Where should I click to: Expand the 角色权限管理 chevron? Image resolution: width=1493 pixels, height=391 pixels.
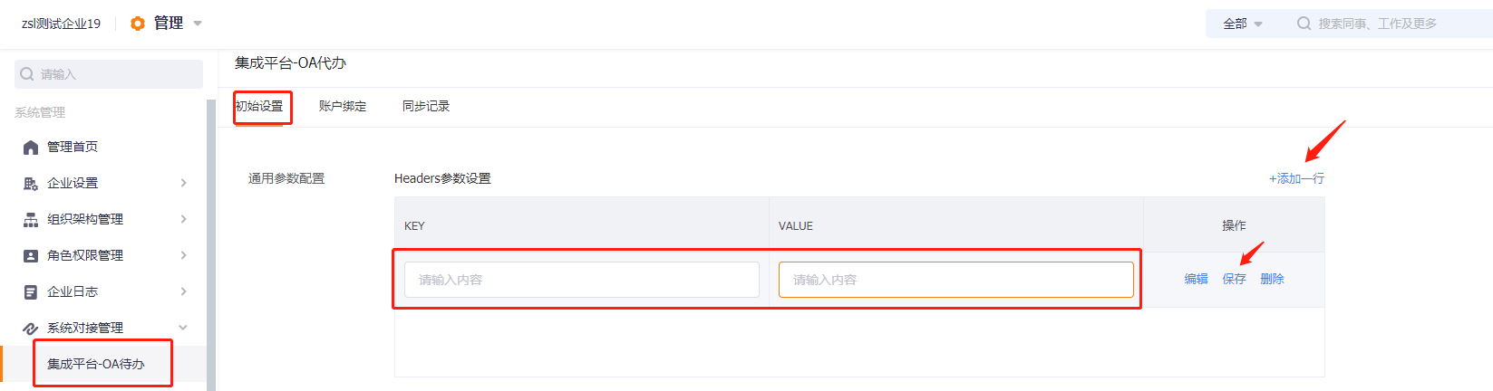(x=183, y=255)
